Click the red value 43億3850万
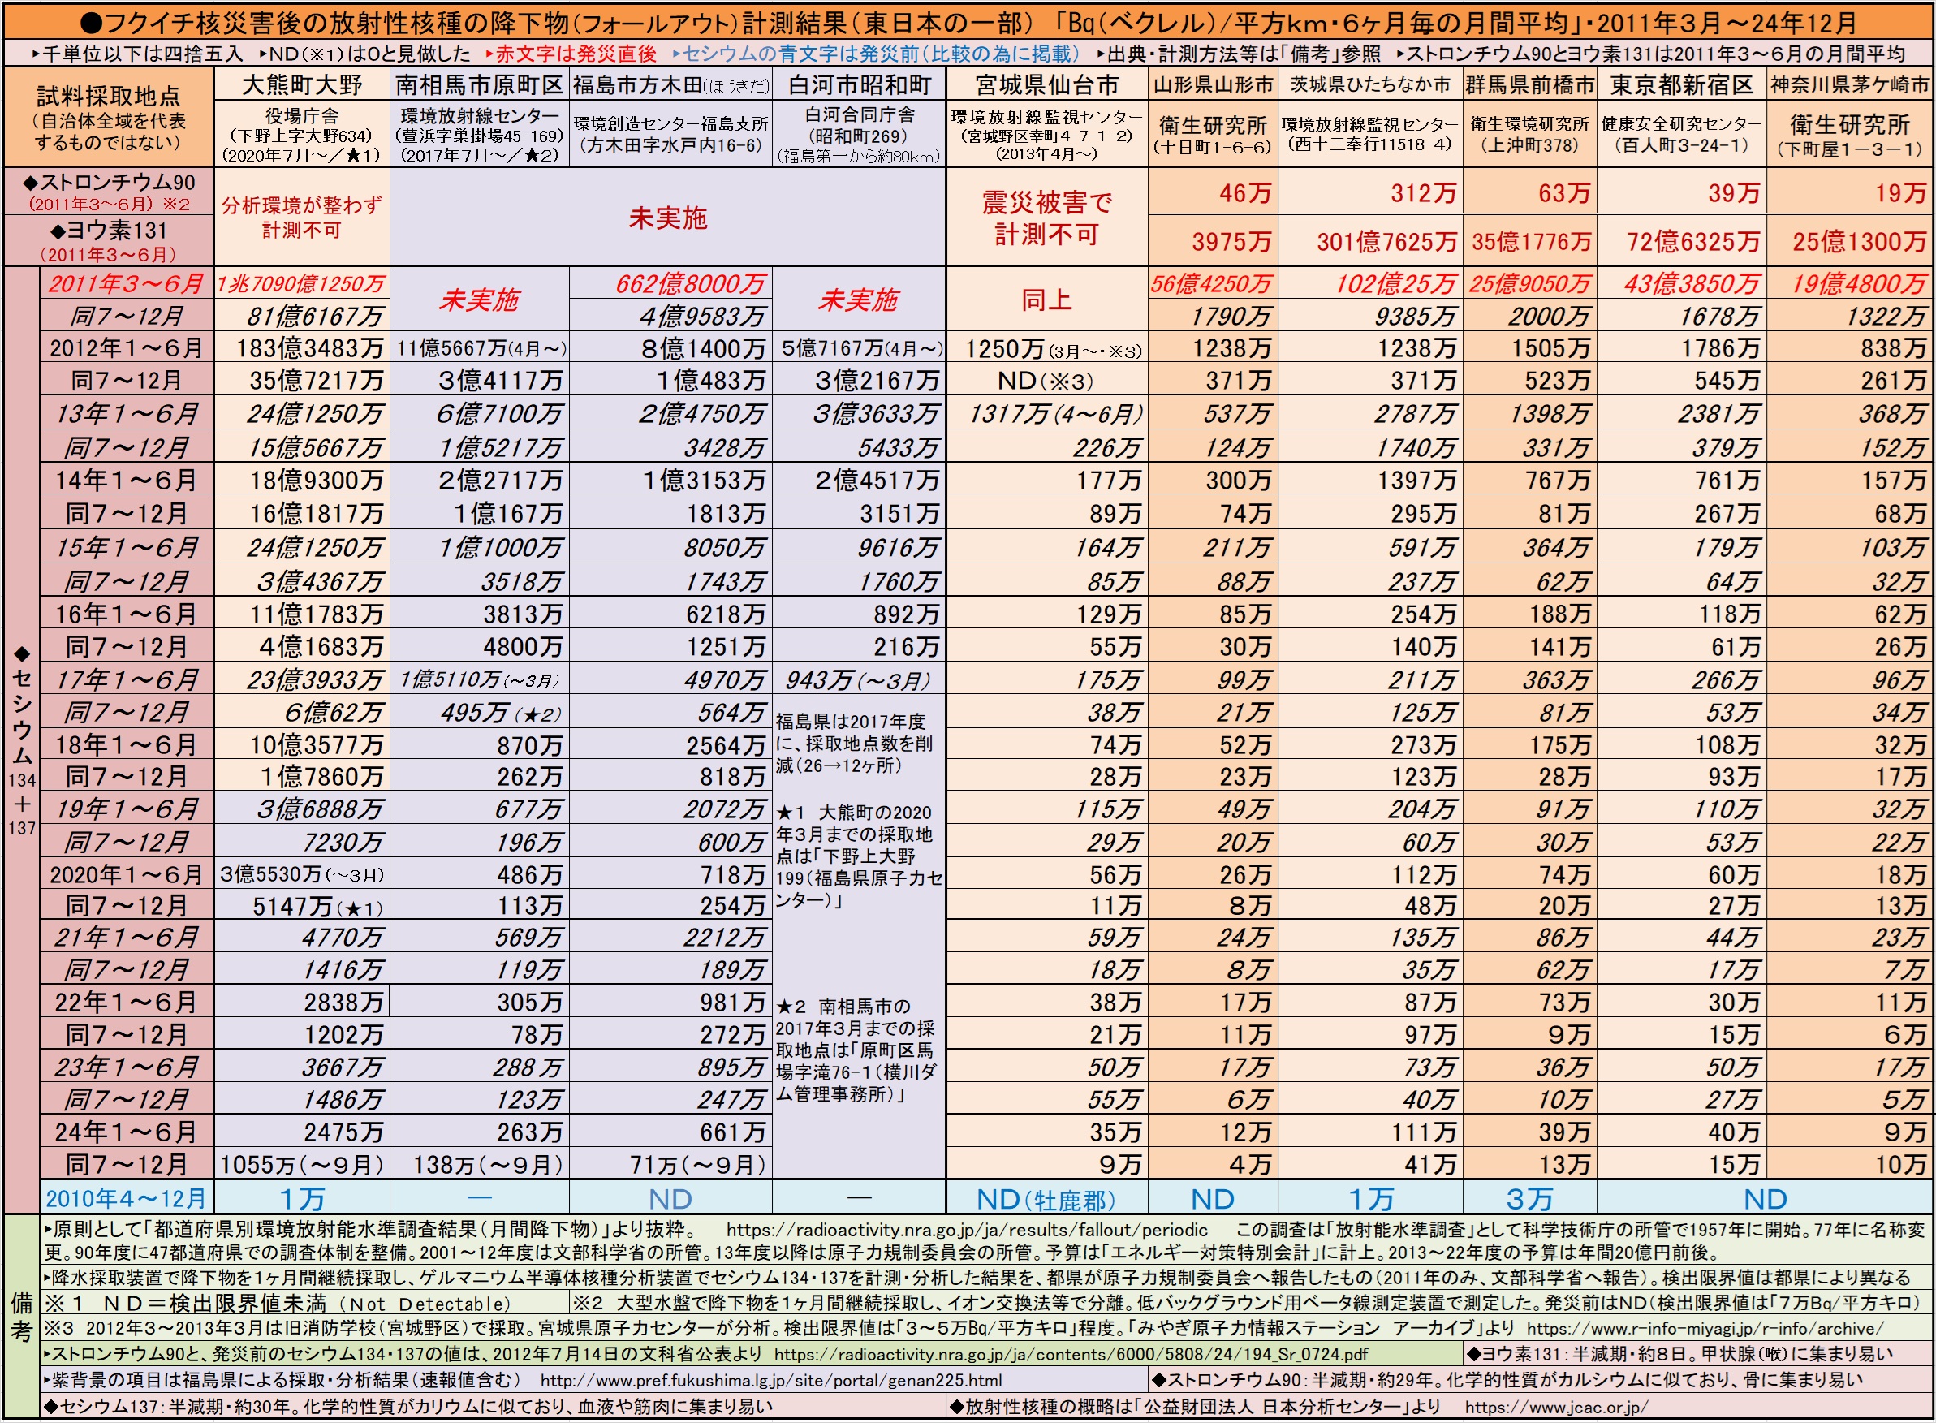Image resolution: width=1936 pixels, height=1423 pixels. [1692, 282]
